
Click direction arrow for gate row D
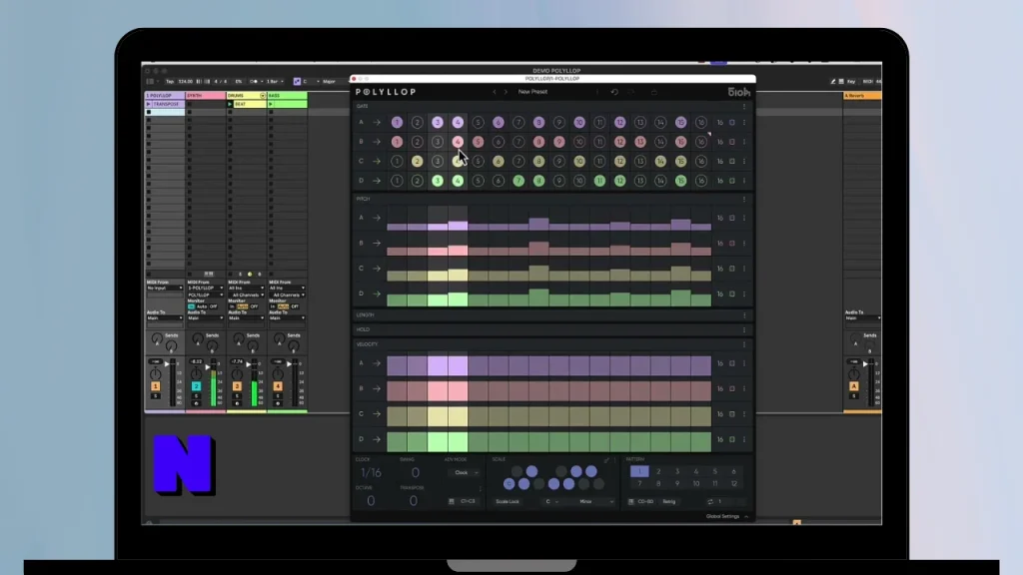tap(377, 181)
